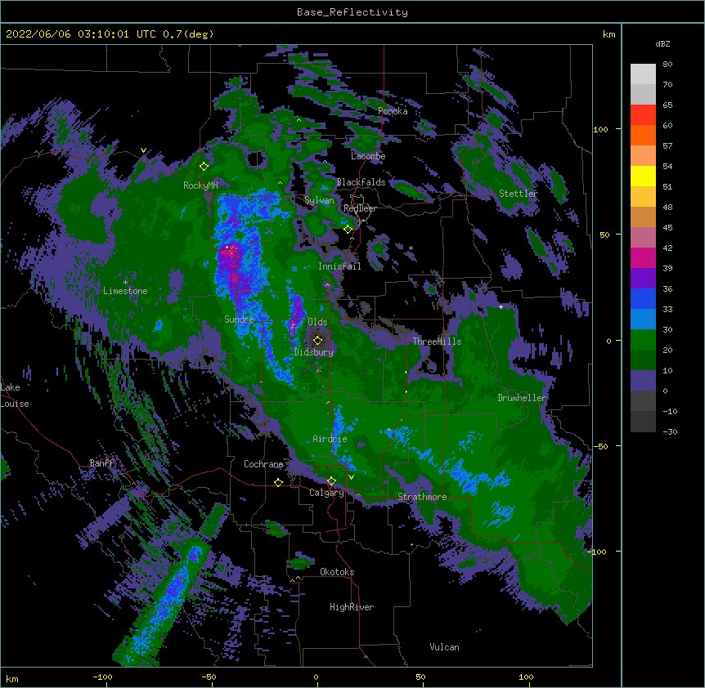Click the dBZ legend heading
The height and width of the screenshot is (688, 705).
[x=662, y=44]
